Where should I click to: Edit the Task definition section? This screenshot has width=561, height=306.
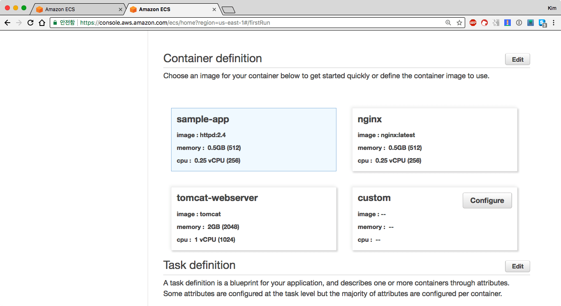[517, 266]
